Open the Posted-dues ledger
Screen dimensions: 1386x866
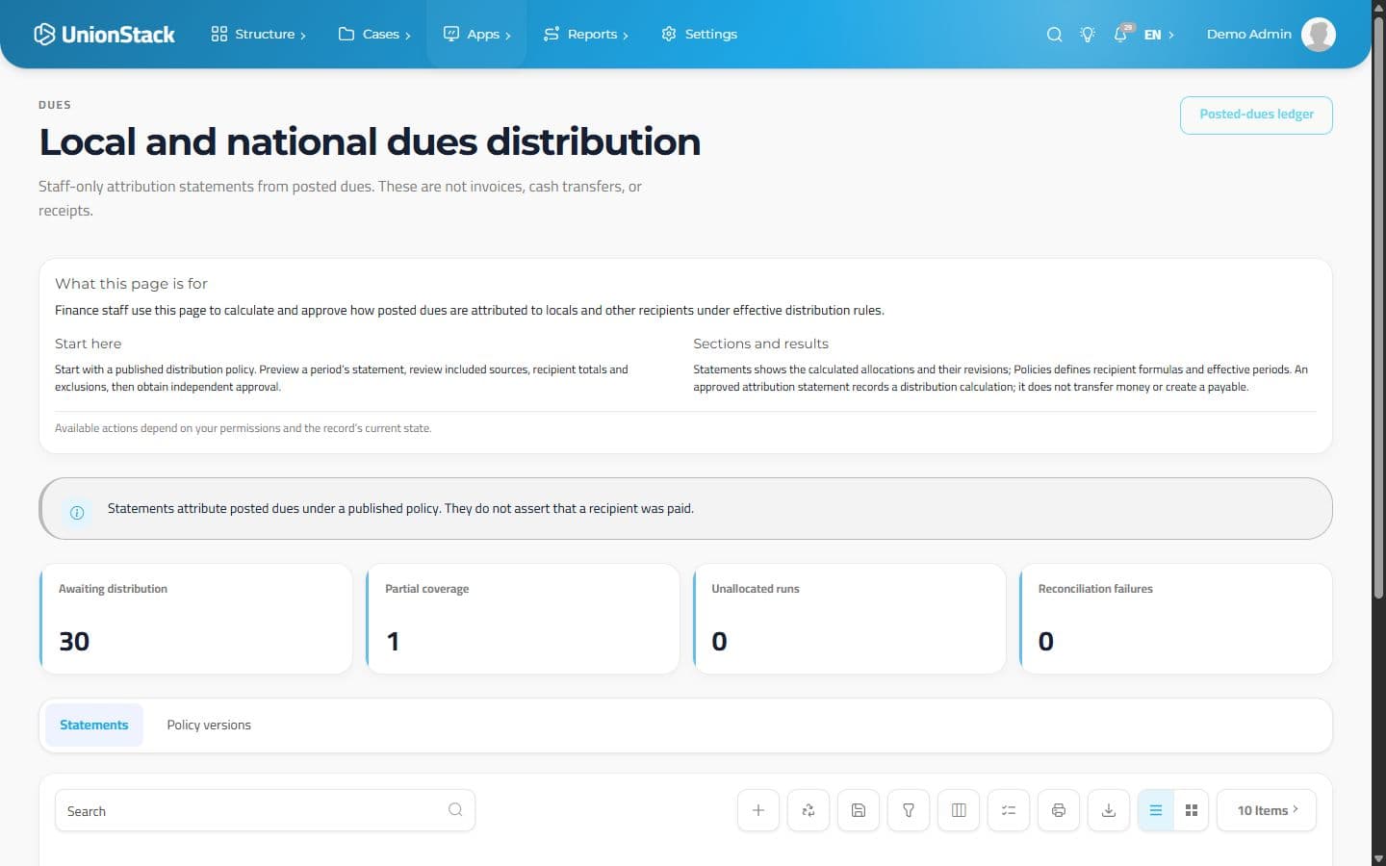pyautogui.click(x=1256, y=115)
